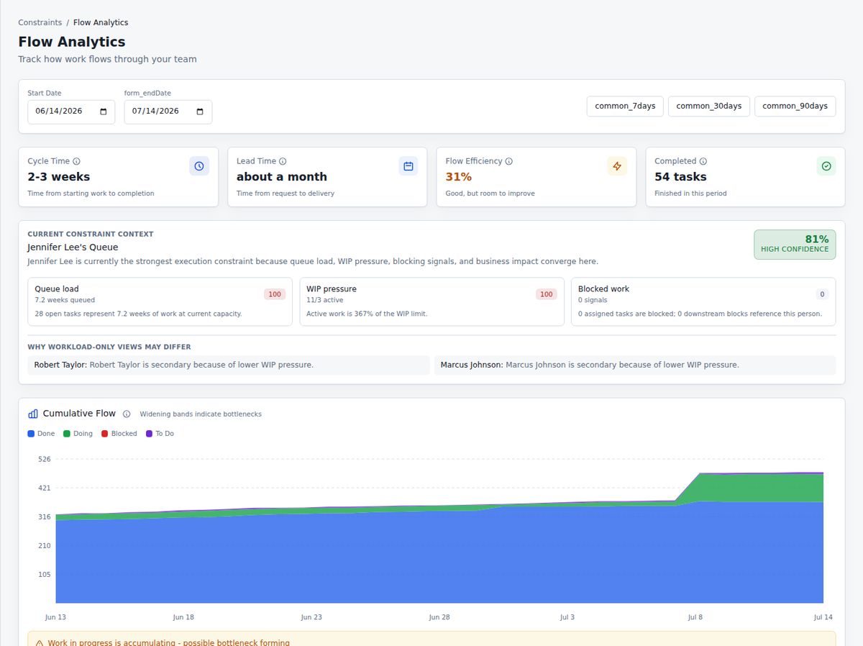Click the '0 signals' text
Viewport: 863px width, 646px height.
coord(593,300)
